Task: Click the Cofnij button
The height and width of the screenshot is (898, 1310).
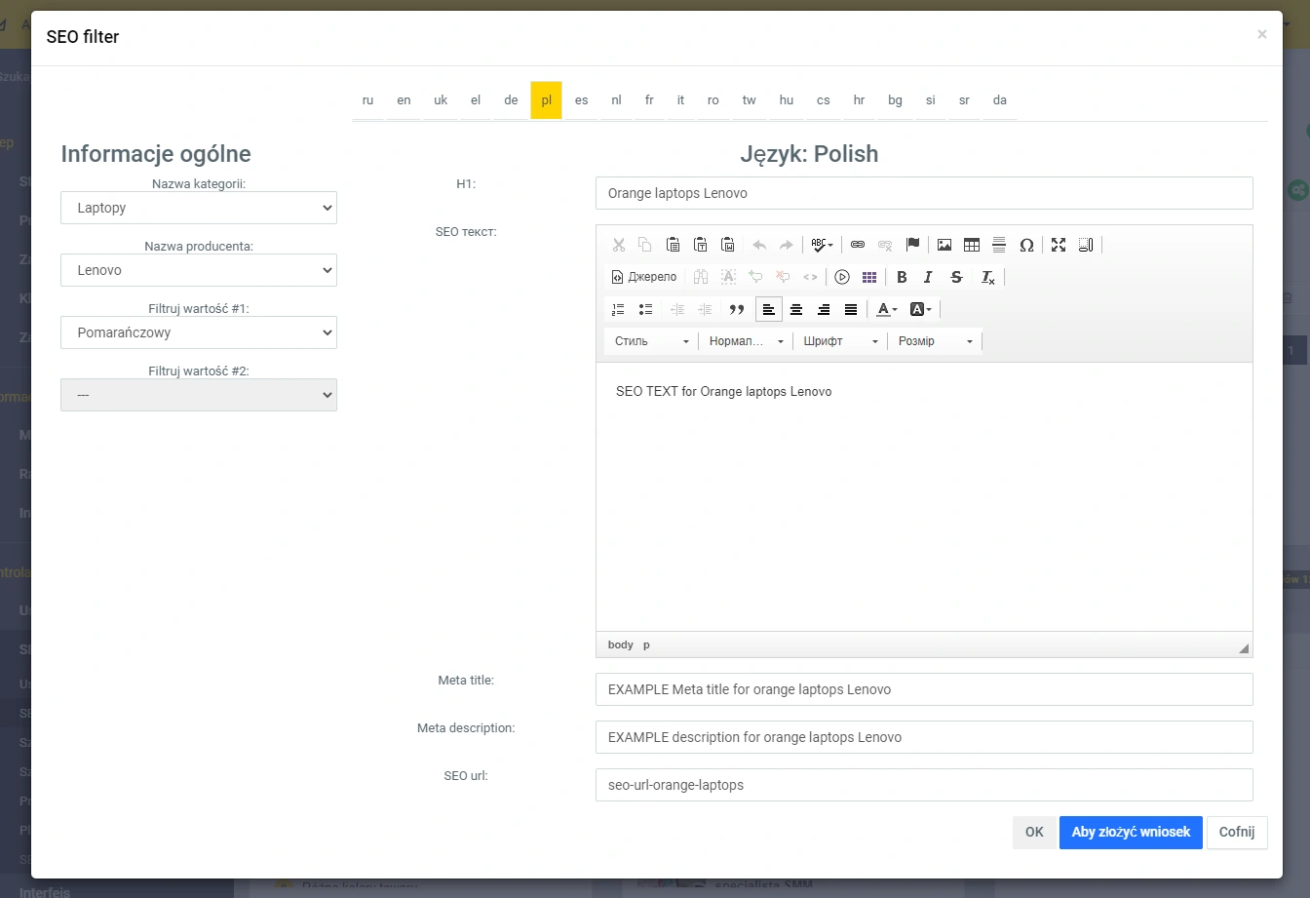Action: 1236,833
